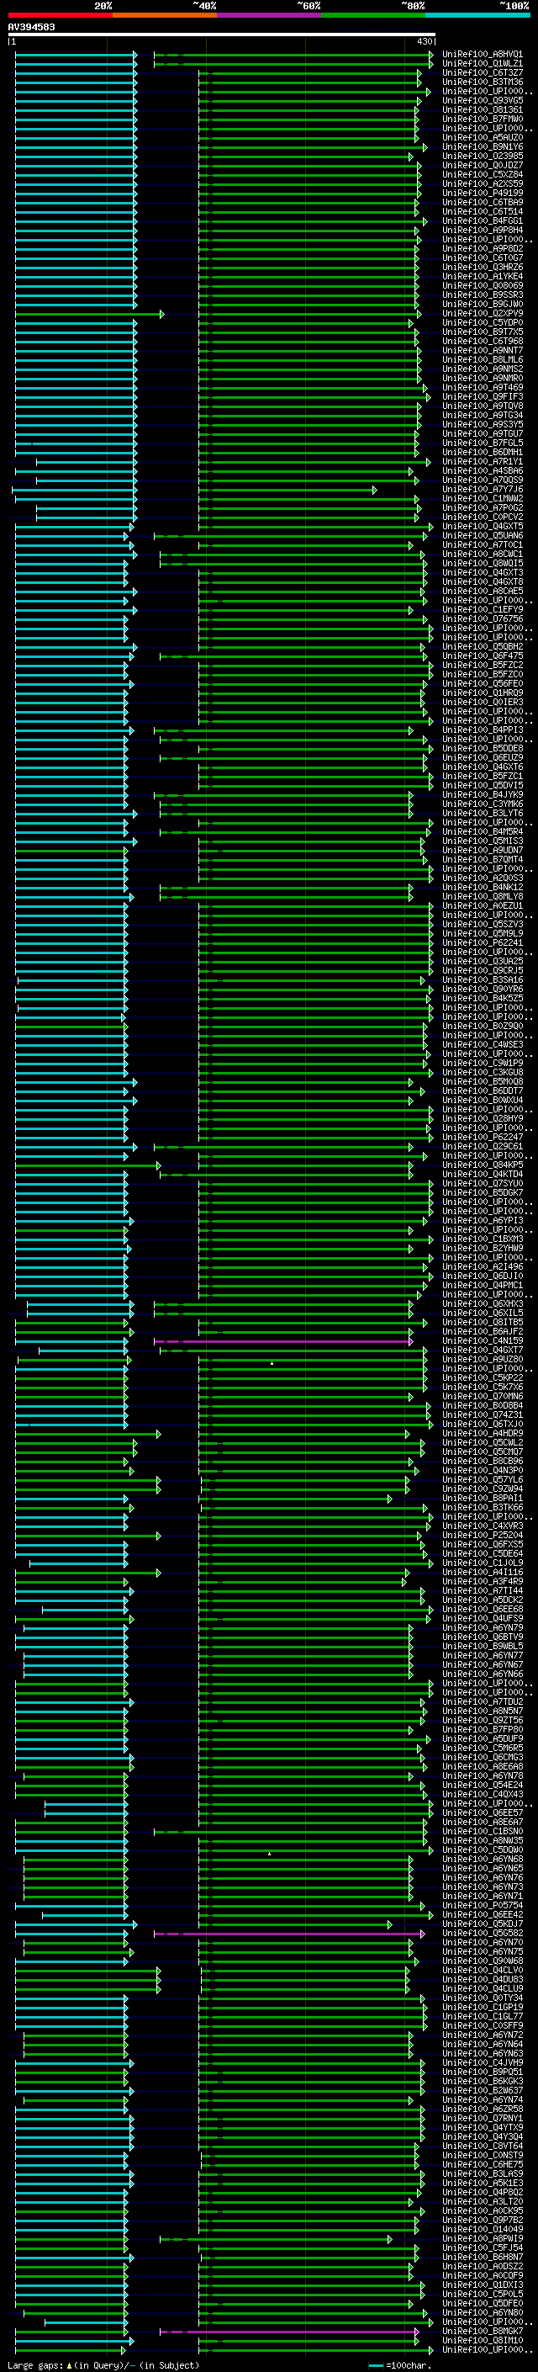Viewport: 538px width, 2372px height.
Task: Click the white query sequence bar
Action: point(222,34)
